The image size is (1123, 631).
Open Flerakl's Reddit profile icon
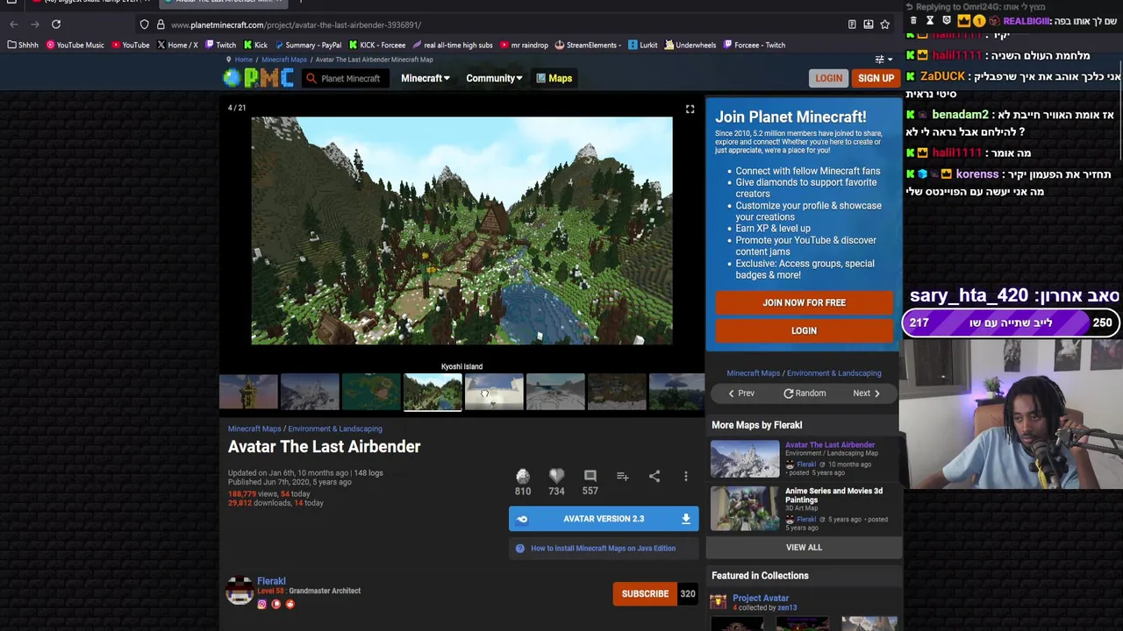290,604
